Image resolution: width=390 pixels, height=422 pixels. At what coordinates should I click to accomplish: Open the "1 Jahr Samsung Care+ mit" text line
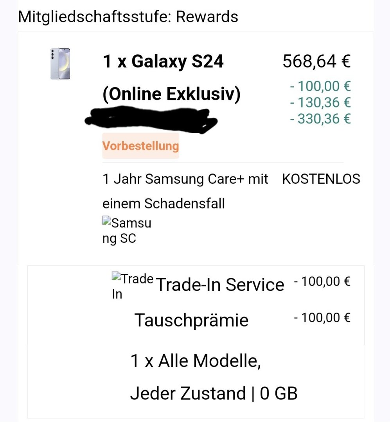(185, 179)
